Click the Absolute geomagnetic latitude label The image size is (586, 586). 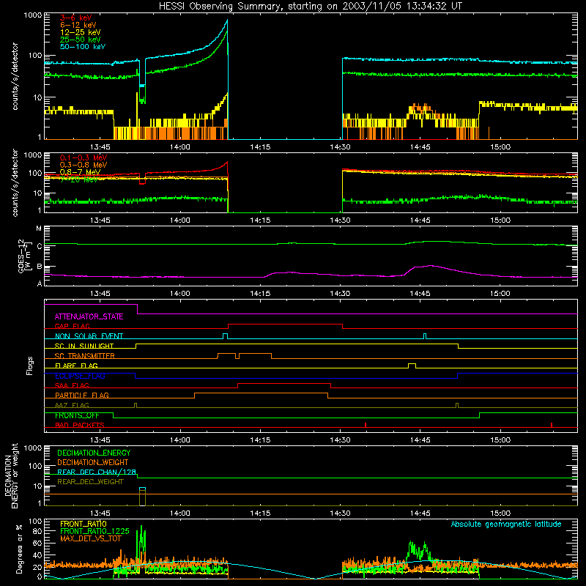(506, 524)
